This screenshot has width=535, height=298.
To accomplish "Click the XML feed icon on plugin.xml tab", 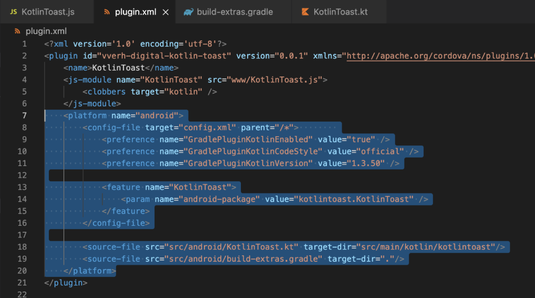I will tap(107, 12).
